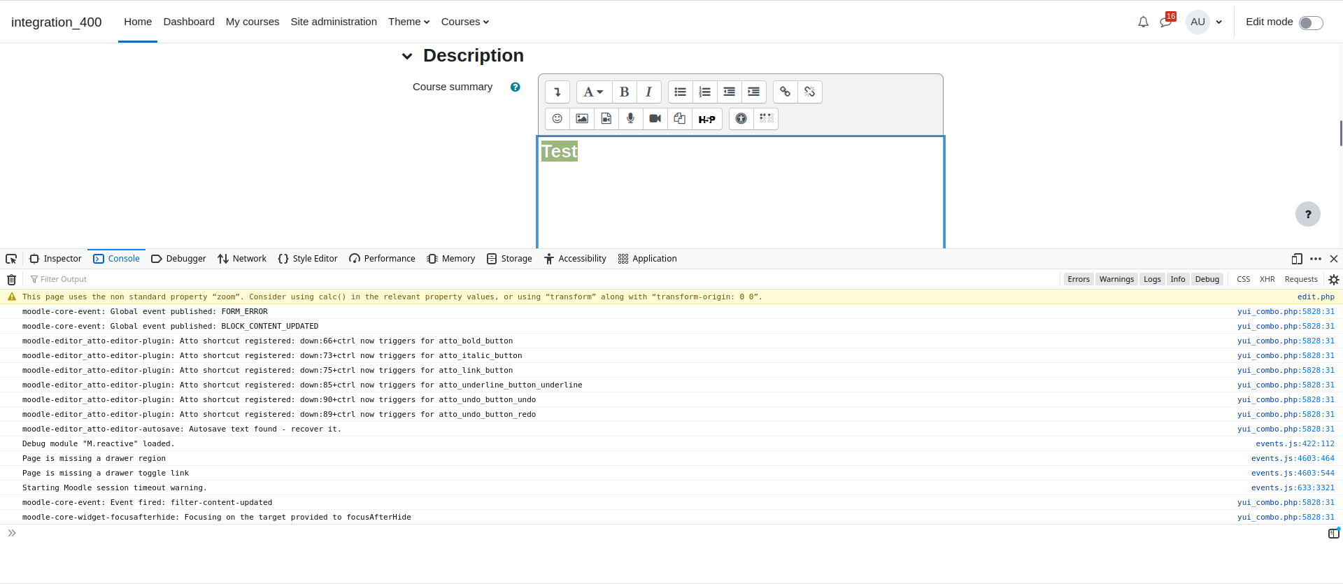Open the Application tab
1343x584 pixels.
tap(648, 259)
